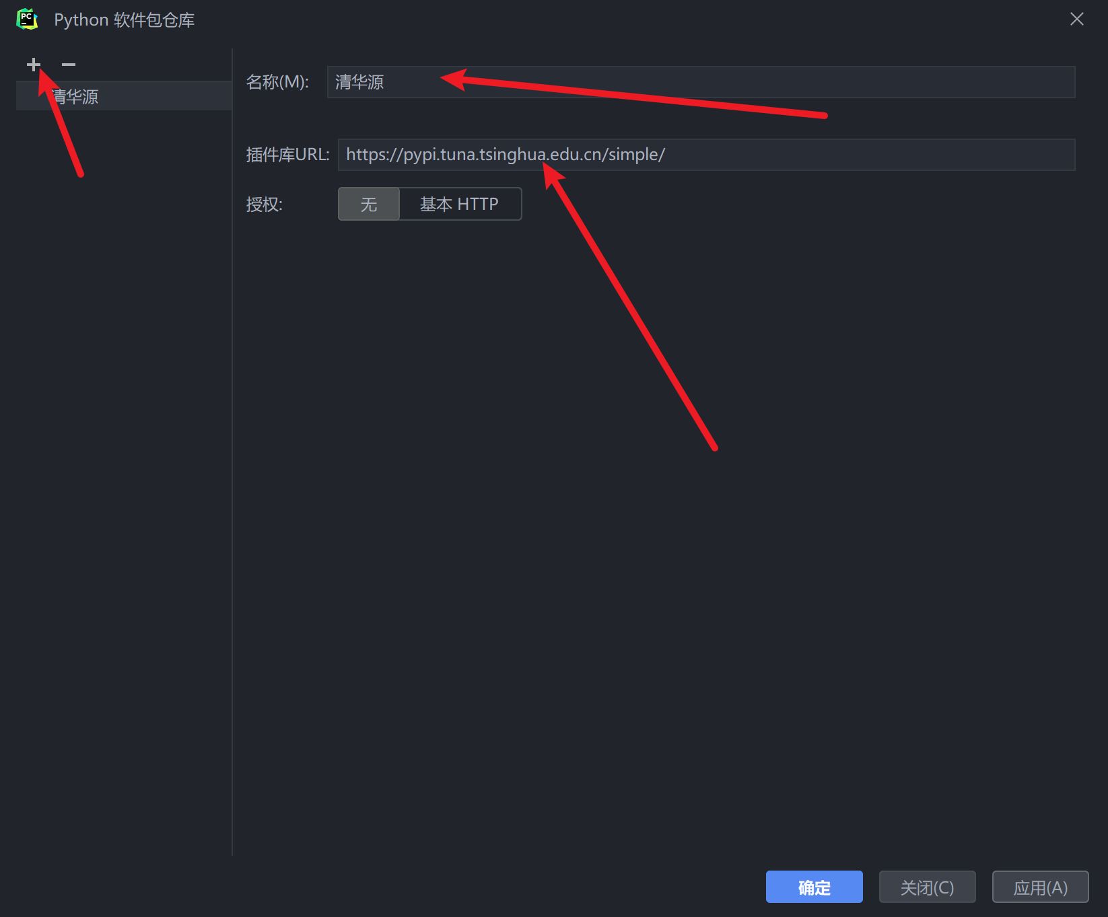Apply changes with 应用(A) button
This screenshot has width=1108, height=917.
click(x=1040, y=887)
